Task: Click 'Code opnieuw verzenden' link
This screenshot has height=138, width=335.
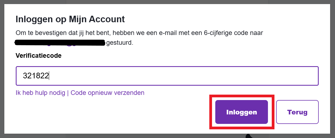Action: click(108, 93)
